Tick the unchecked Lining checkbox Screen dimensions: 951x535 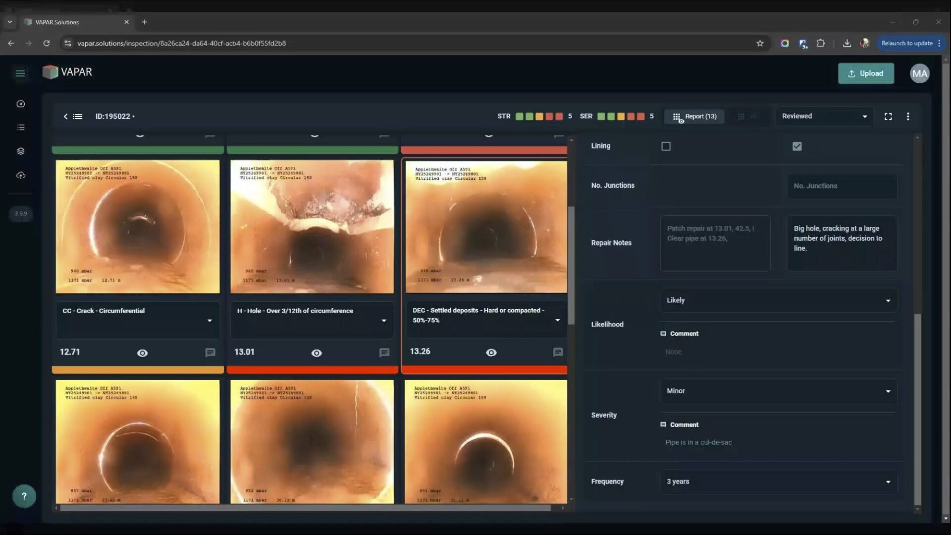(666, 146)
